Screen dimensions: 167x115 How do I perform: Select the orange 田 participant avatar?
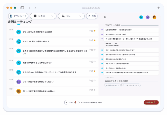tap(154, 17)
